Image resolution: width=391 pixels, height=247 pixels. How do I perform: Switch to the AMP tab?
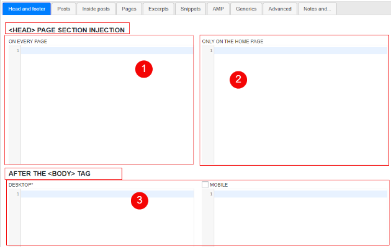pyautogui.click(x=218, y=9)
